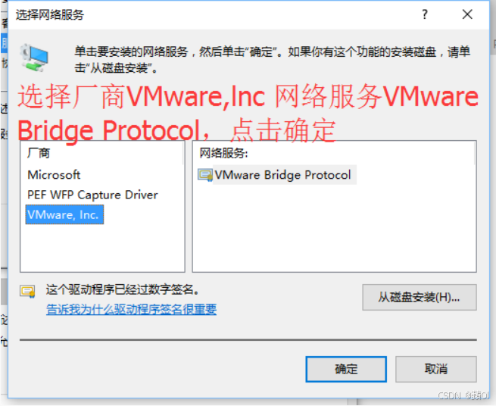Select VMware, Inc. manufacturer entry
The height and width of the screenshot is (406, 496).
point(64,215)
